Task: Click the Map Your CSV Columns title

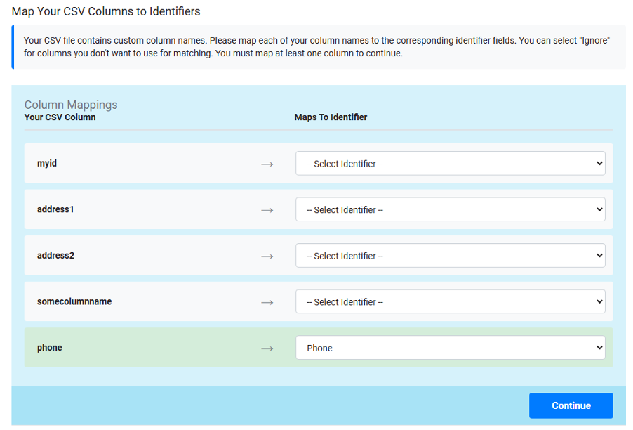Action: coord(106,11)
